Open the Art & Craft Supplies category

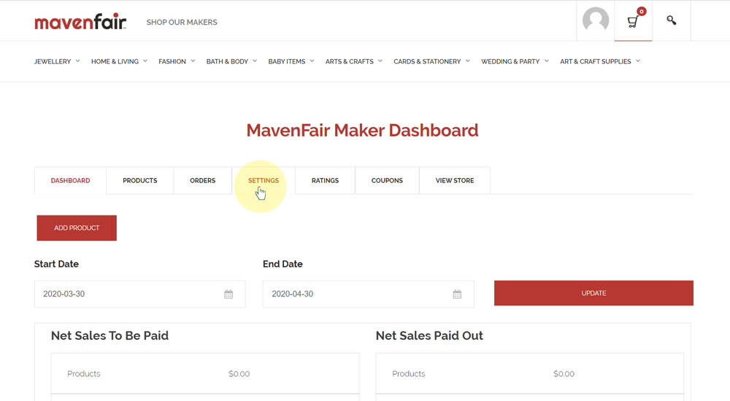[x=596, y=61]
